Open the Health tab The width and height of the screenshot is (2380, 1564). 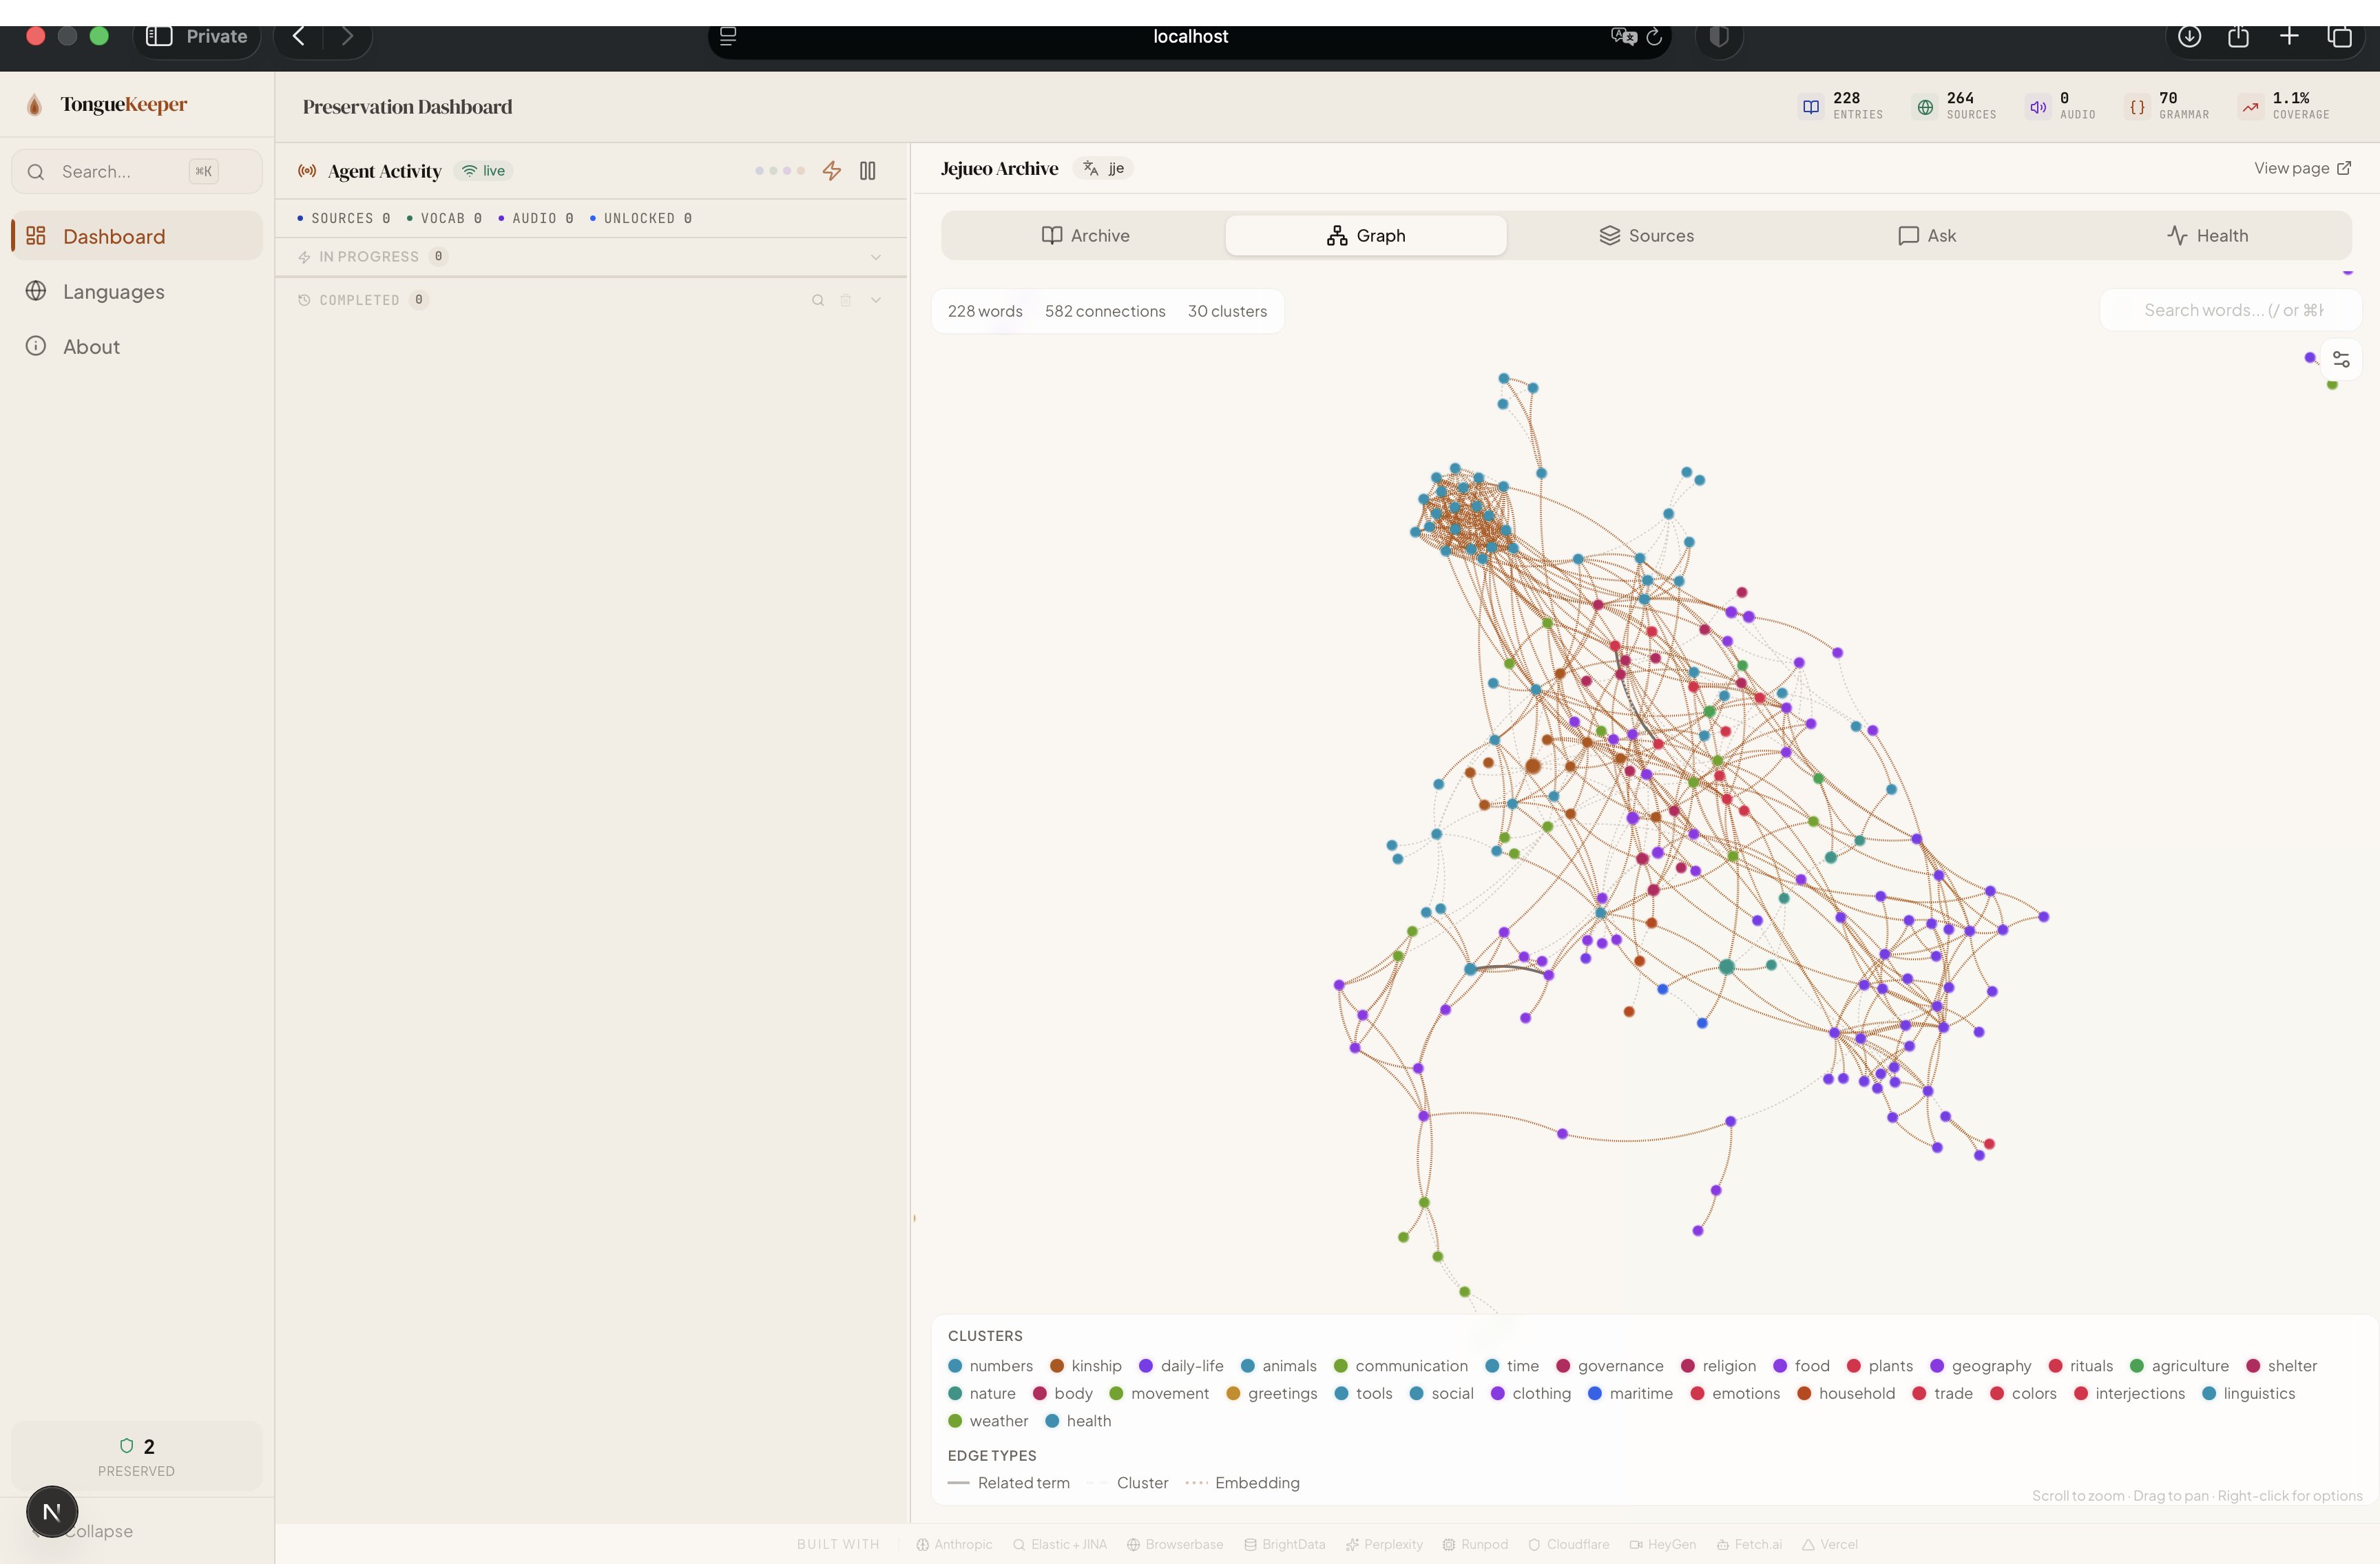[x=2207, y=236]
